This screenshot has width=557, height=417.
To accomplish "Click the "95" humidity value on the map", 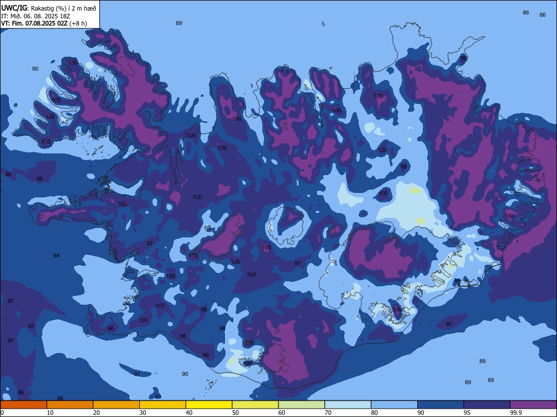I will pos(60,399).
